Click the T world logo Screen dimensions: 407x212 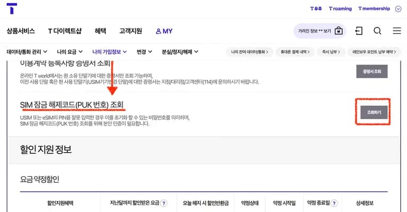click(12, 8)
